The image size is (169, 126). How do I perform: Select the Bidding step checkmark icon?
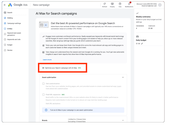pos(5,18)
